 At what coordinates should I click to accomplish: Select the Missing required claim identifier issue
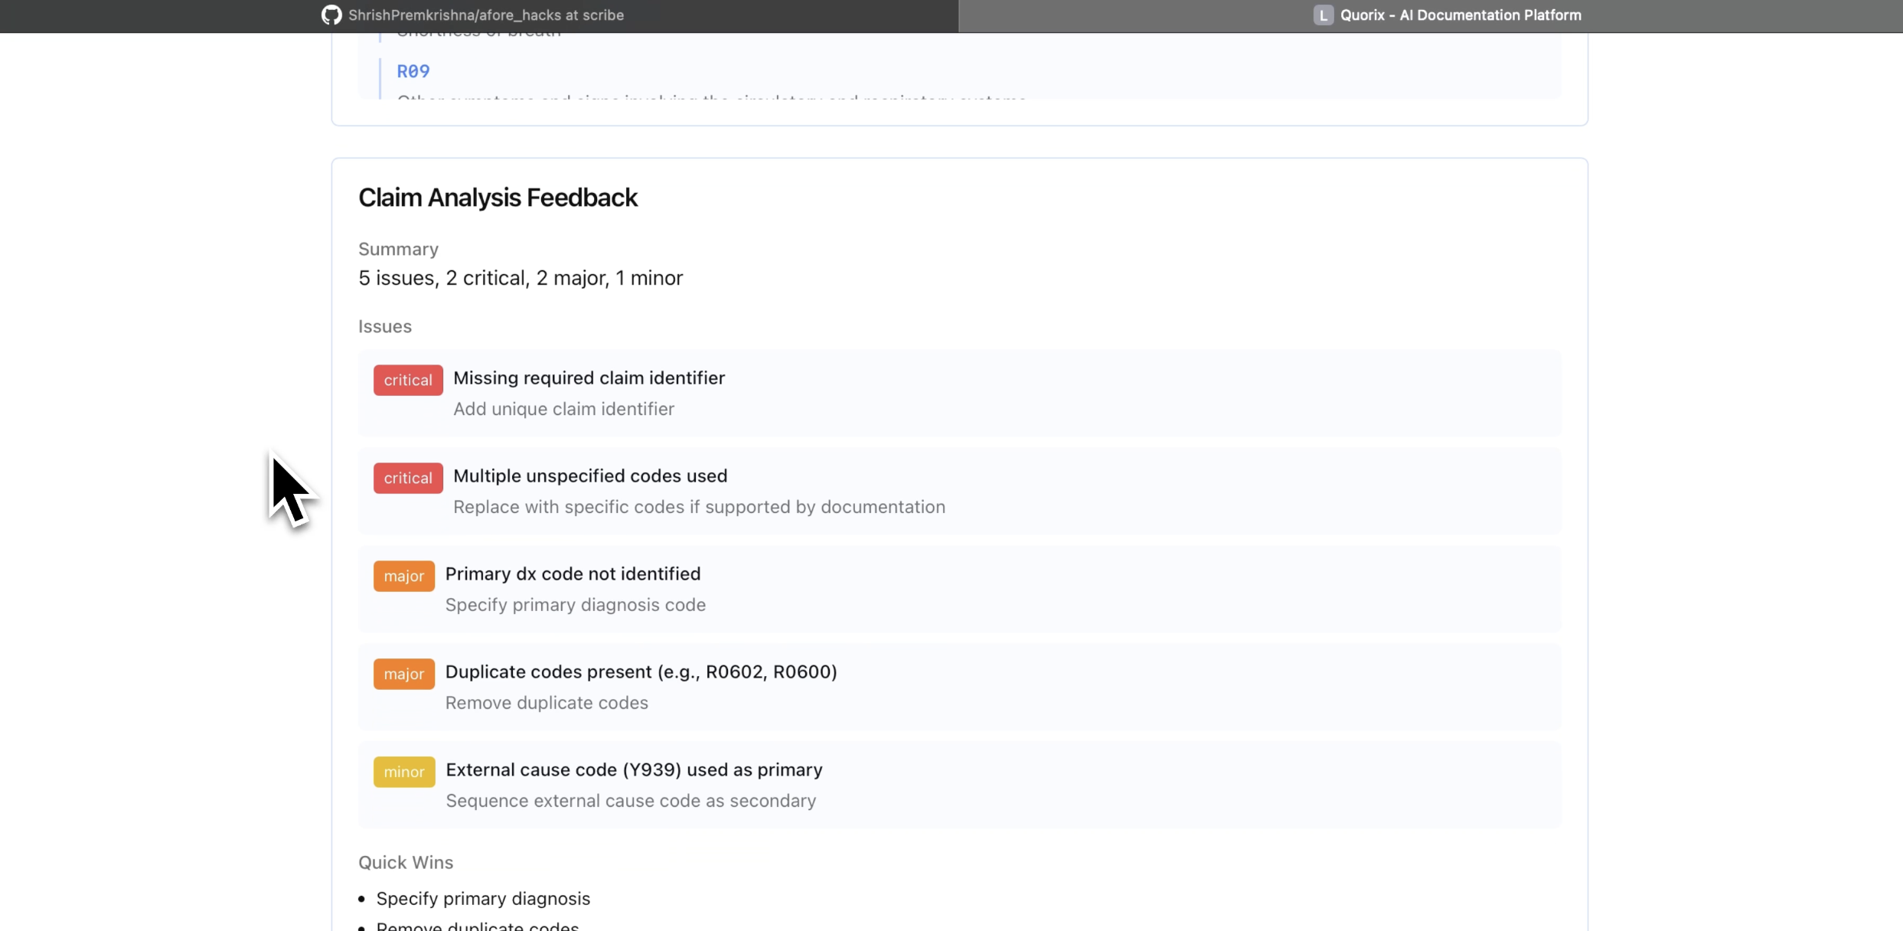589,378
